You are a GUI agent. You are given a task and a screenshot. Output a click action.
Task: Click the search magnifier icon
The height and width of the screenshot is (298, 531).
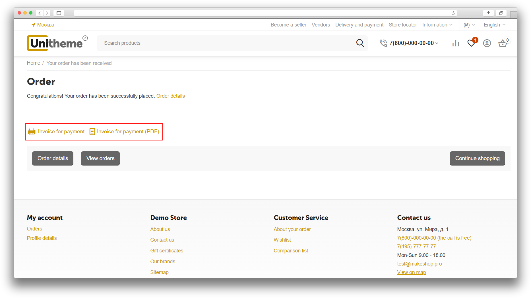point(360,43)
